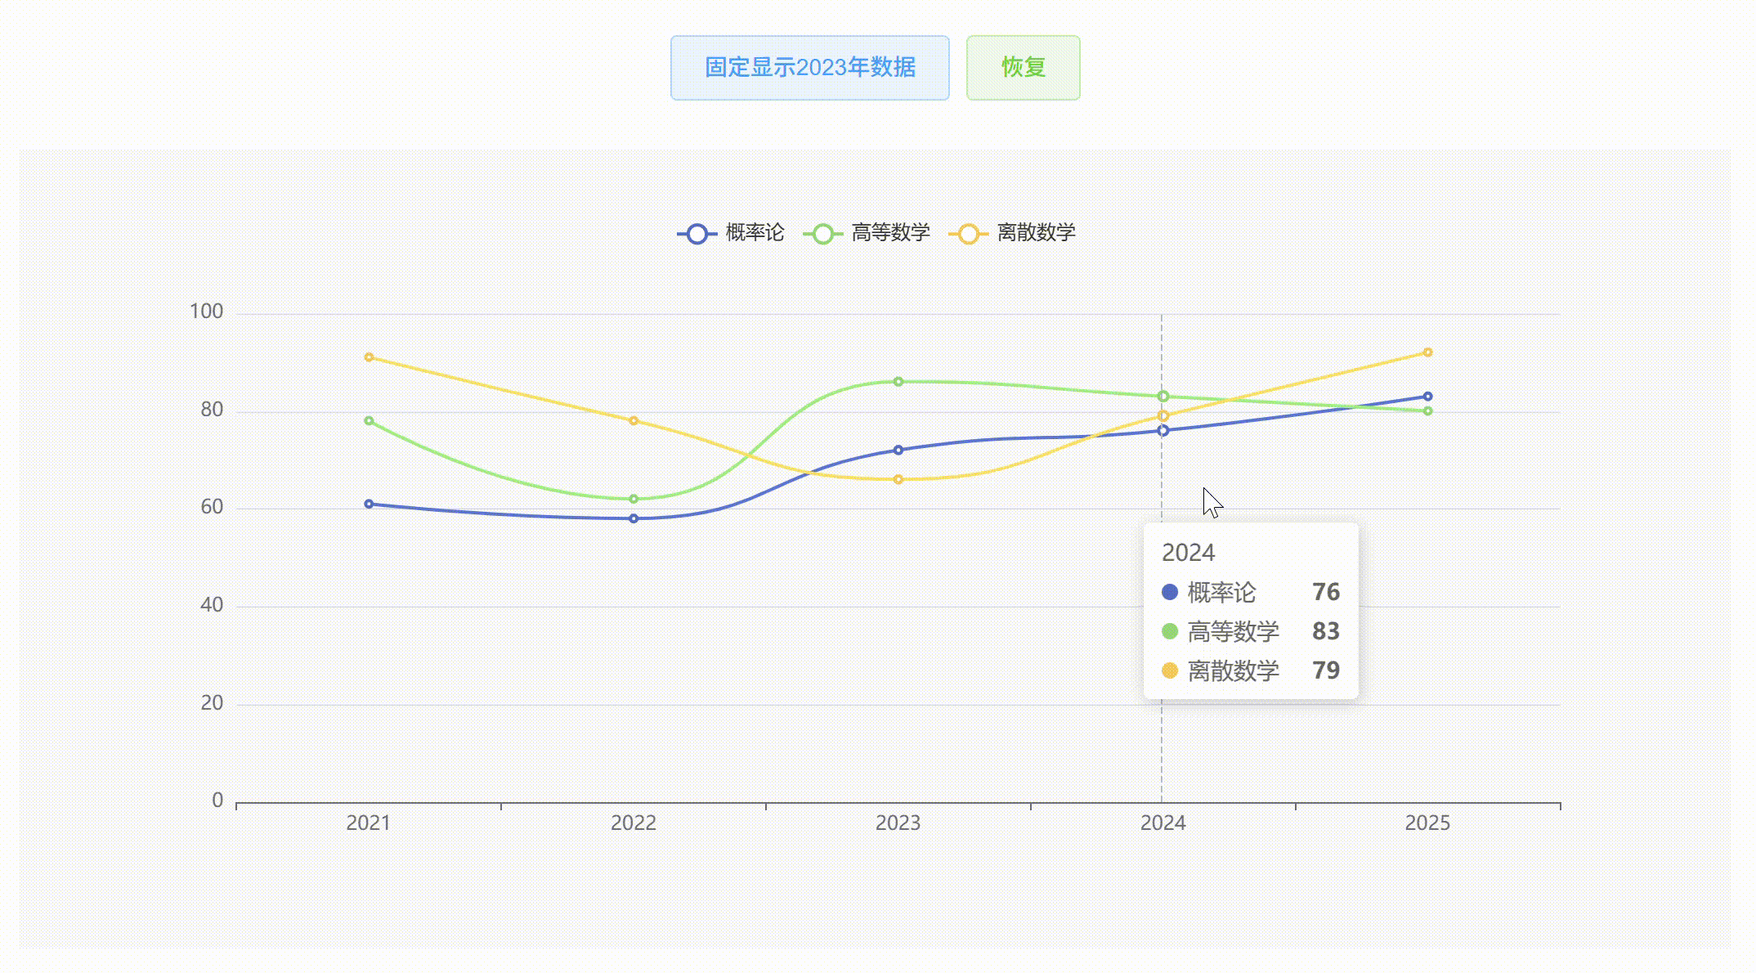Screen dimensions: 1756x973
Task: Click the 离散数学 data point at 2025
Action: pos(1427,352)
